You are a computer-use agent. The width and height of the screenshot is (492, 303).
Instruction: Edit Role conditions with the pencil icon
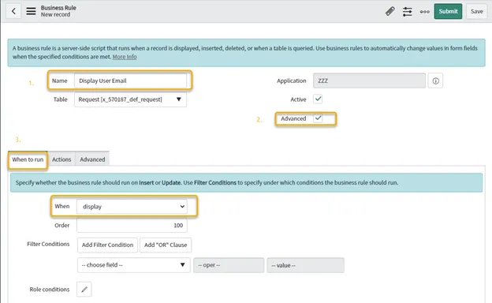84,289
